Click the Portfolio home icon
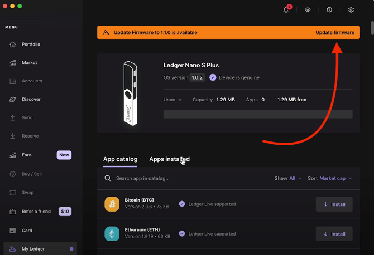The image size is (374, 255). 13,45
